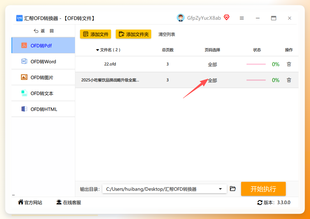
Task: Click the 操作 column header
Action: tap(289, 50)
